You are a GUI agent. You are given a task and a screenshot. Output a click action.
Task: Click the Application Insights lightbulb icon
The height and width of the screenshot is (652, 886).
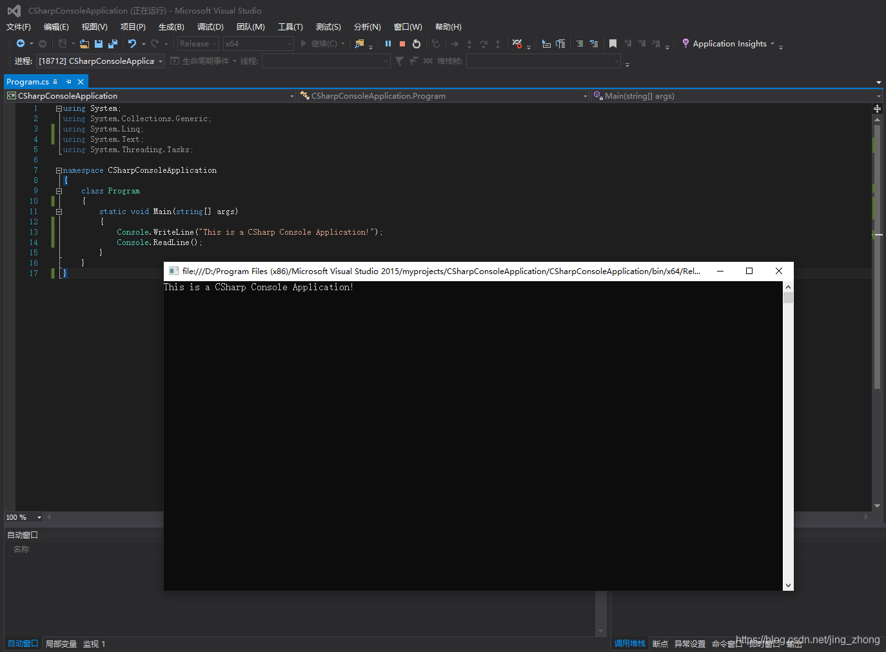685,44
